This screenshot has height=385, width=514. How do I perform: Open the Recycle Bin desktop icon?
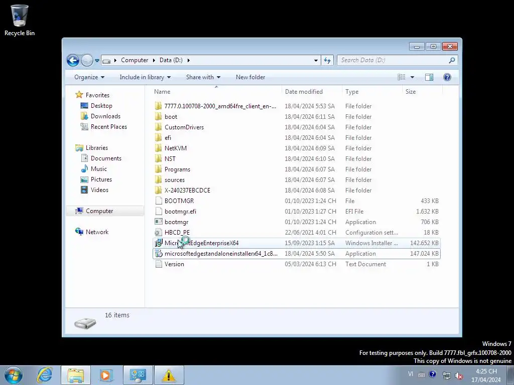click(x=20, y=20)
